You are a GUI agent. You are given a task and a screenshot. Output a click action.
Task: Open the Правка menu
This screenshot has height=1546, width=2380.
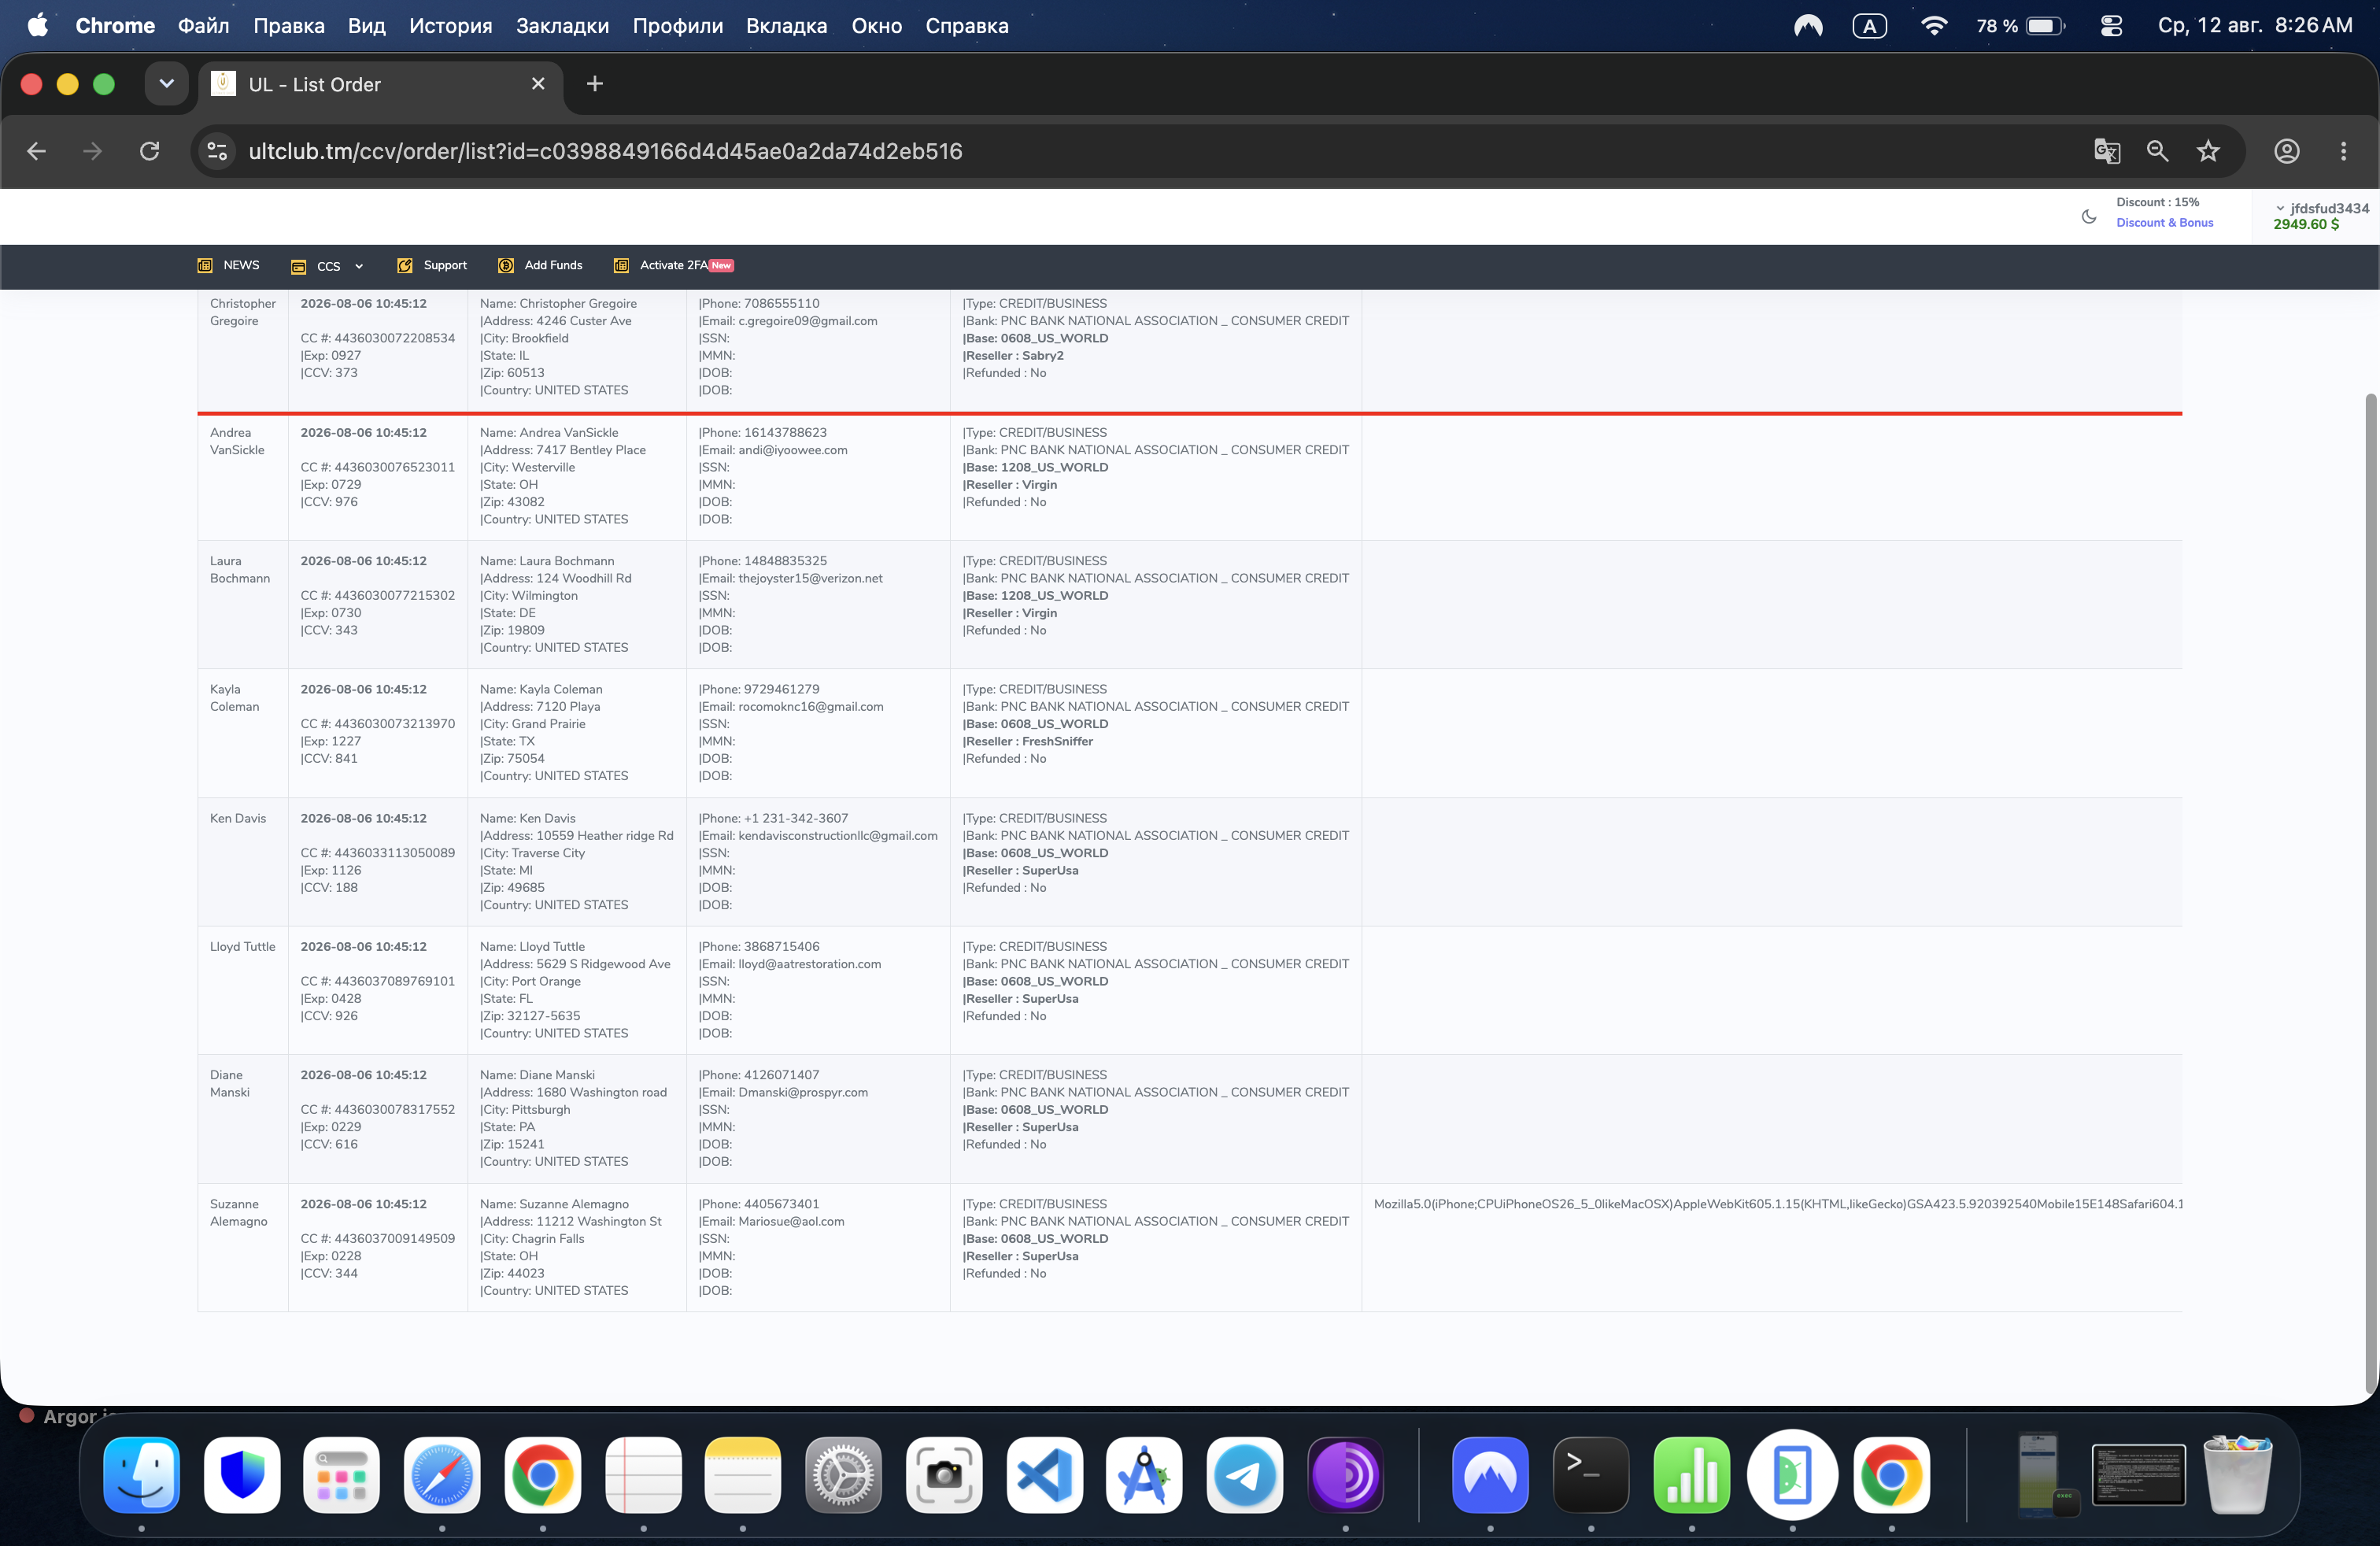[289, 26]
